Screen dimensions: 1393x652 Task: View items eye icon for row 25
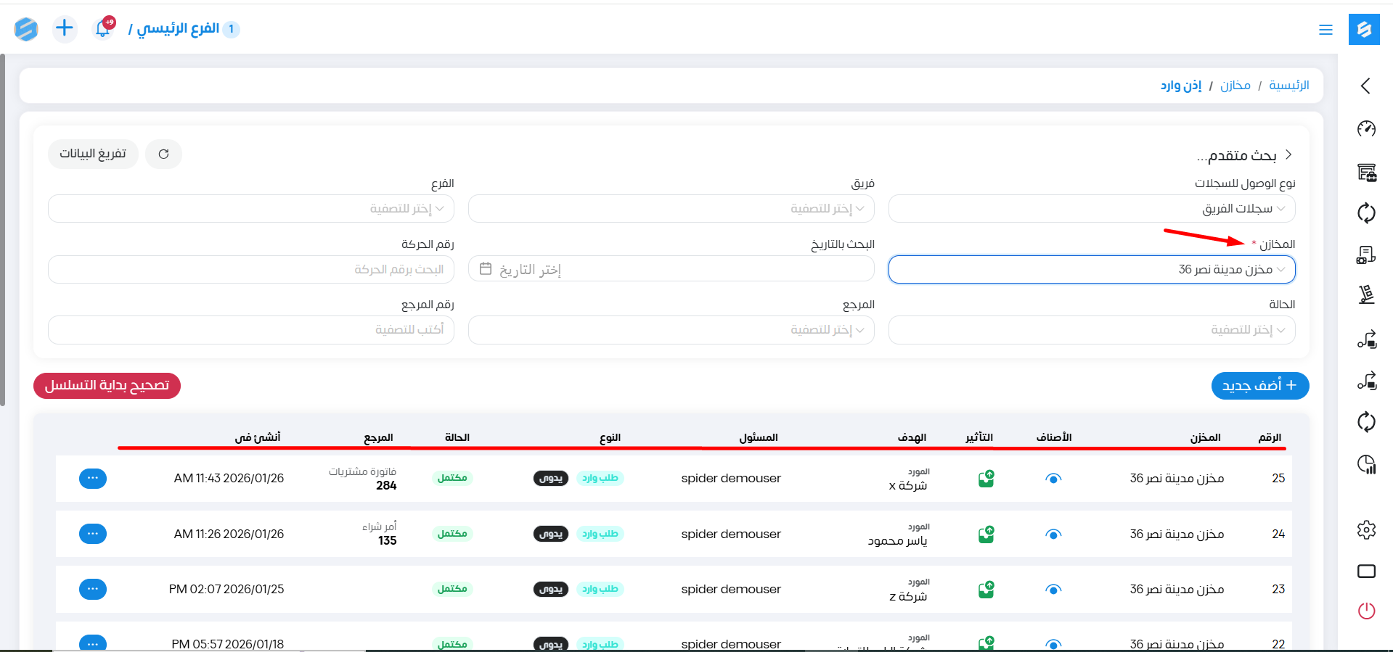(x=1053, y=479)
